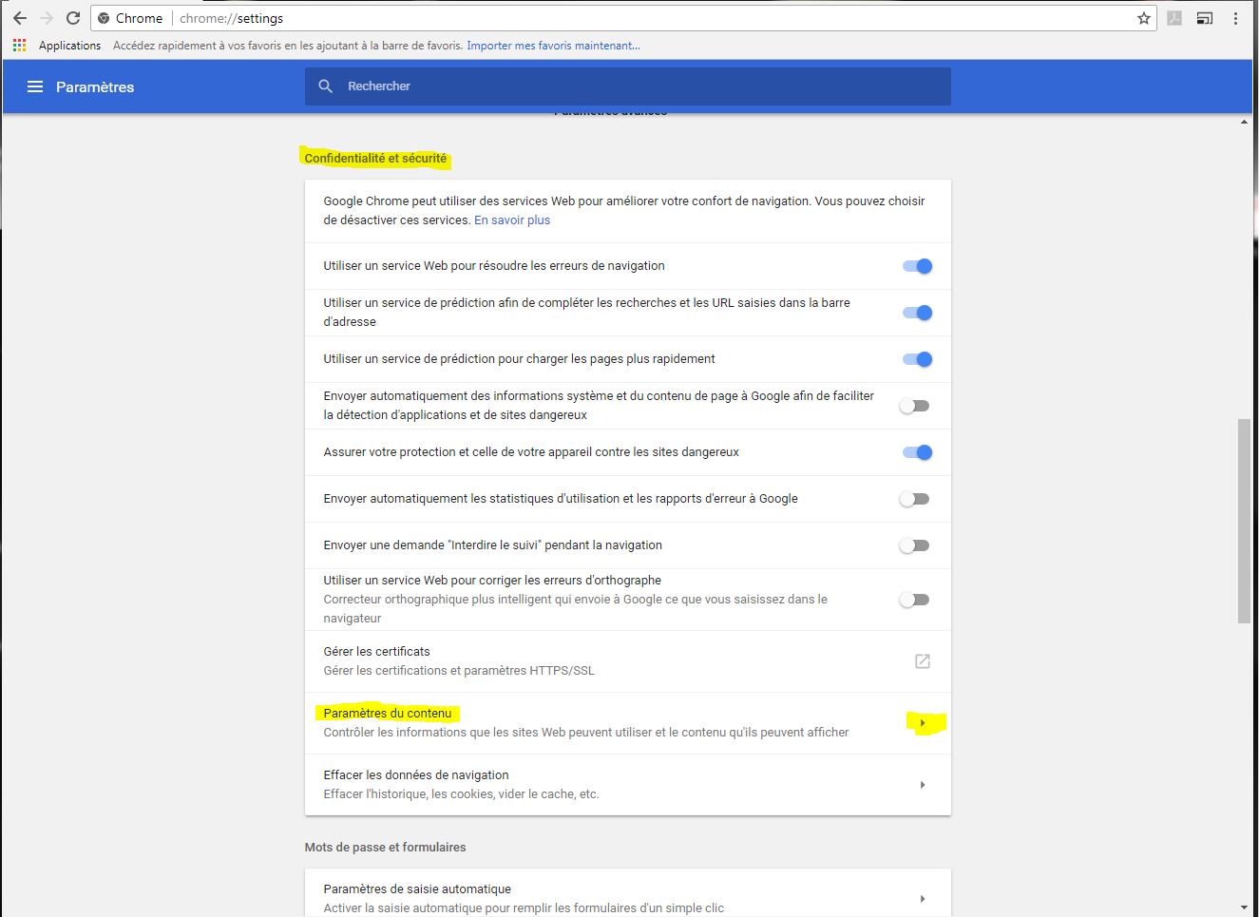The image size is (1259, 917).
Task: Click the vertical scrollbar thumb
Action: [1245, 520]
